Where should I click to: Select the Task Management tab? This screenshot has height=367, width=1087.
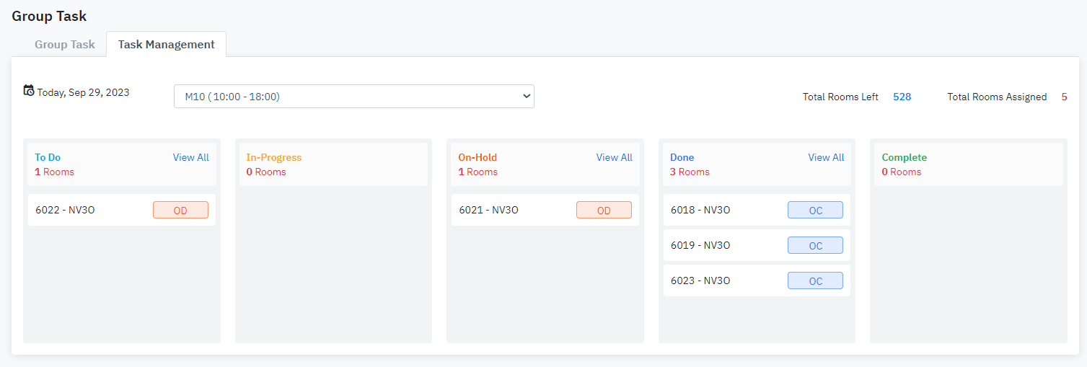pos(166,45)
